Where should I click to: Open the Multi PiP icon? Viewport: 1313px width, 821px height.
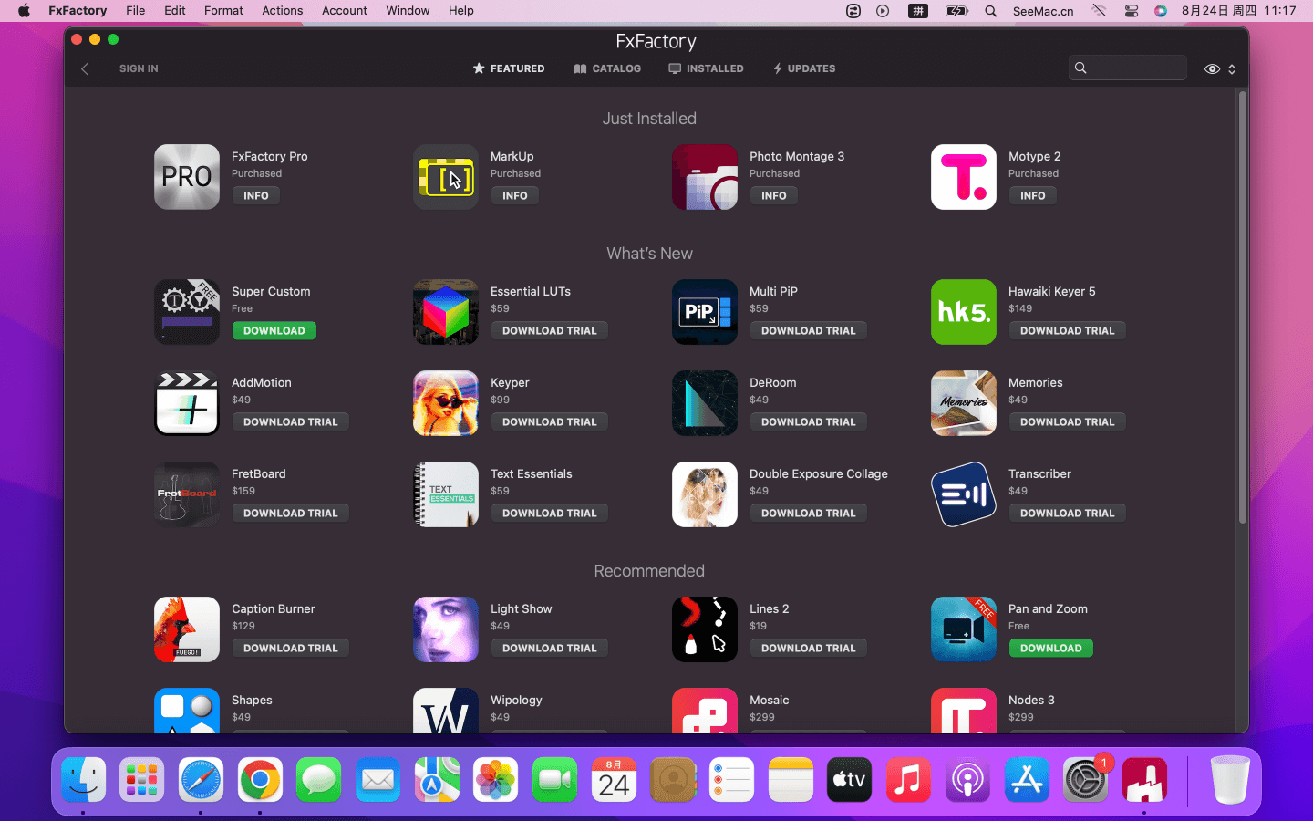pos(705,312)
